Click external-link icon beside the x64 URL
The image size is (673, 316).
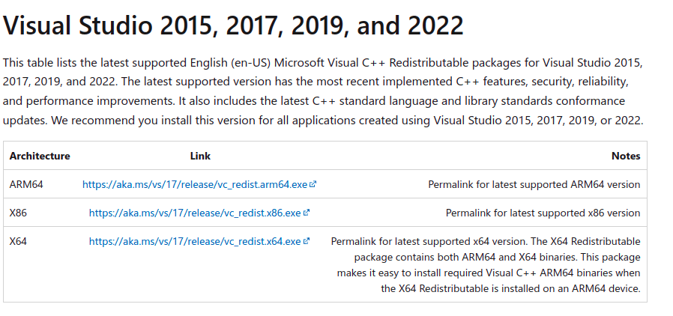click(306, 241)
